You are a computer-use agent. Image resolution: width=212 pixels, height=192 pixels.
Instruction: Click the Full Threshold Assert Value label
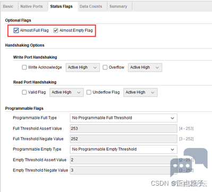(37, 128)
